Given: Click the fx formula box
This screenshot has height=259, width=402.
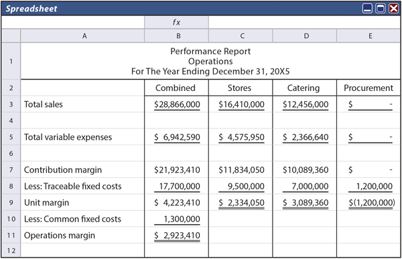Looking at the screenshot, I should coord(176,22).
